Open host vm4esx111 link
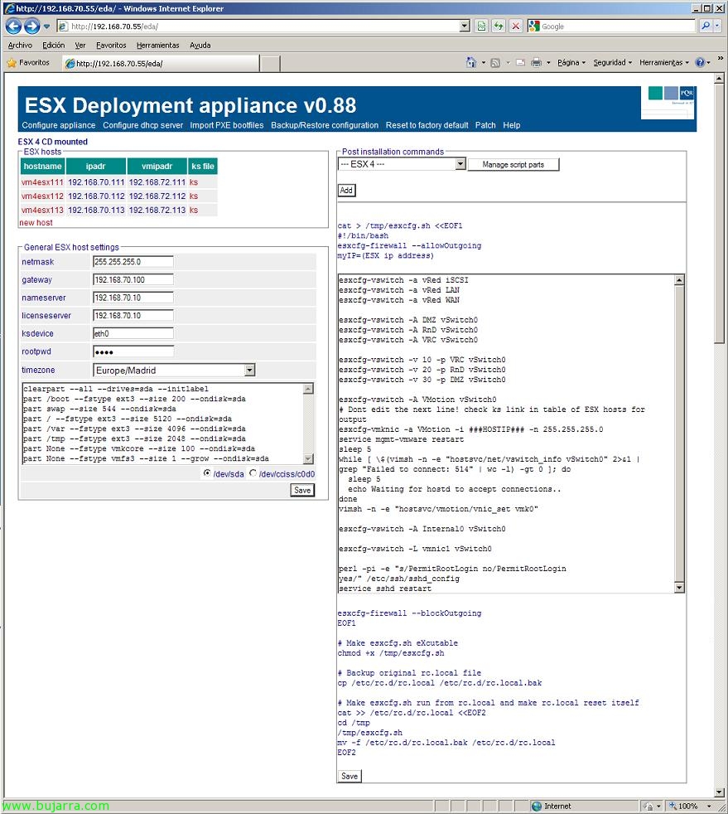This screenshot has height=814, width=728. click(42, 182)
